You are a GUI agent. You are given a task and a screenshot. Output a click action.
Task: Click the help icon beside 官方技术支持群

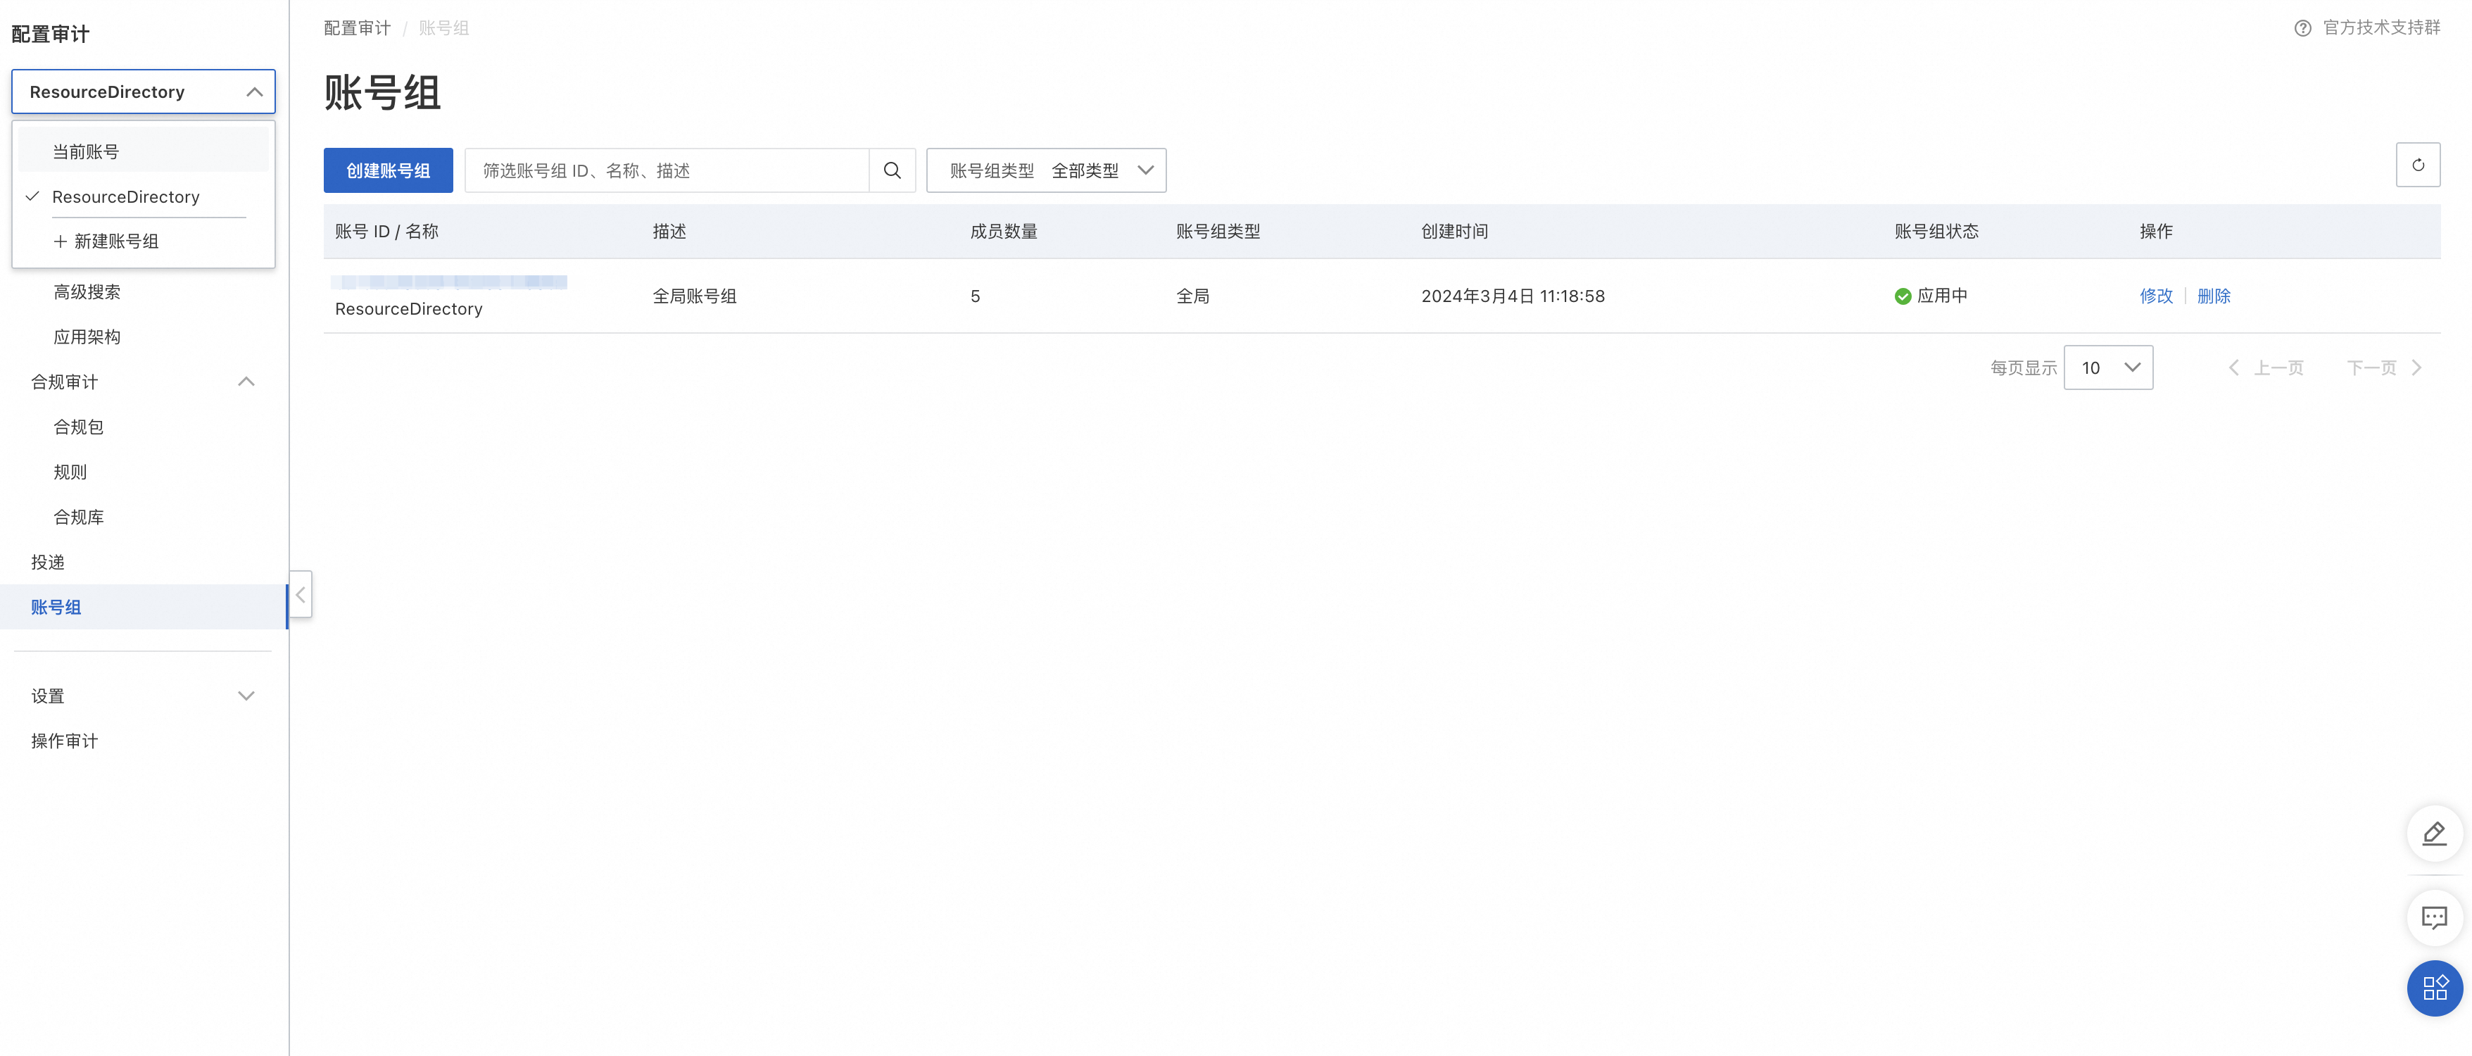(2302, 28)
